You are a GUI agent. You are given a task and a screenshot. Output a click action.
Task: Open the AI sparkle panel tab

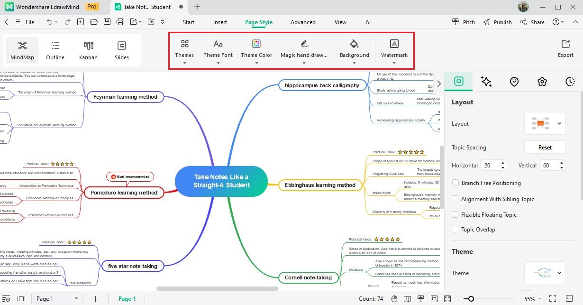(x=486, y=82)
